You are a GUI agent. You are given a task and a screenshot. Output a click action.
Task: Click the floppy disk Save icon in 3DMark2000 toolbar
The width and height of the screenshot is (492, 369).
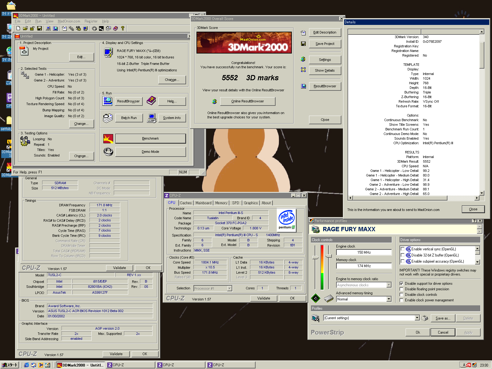point(39,28)
